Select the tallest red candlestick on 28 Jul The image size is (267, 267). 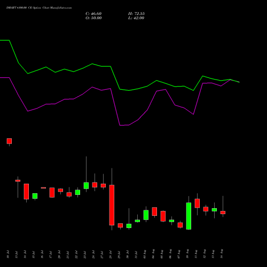(x=112, y=205)
